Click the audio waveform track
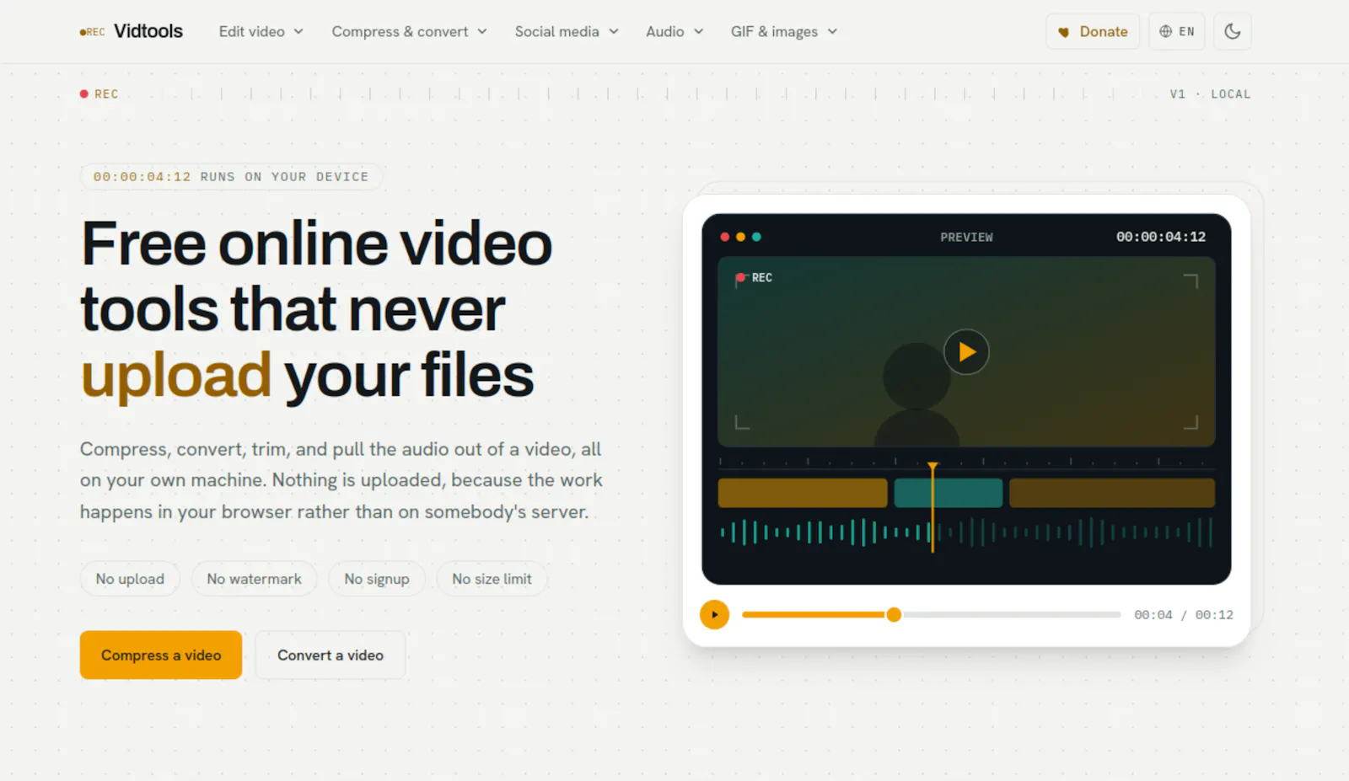This screenshot has width=1349, height=781. coord(966,532)
